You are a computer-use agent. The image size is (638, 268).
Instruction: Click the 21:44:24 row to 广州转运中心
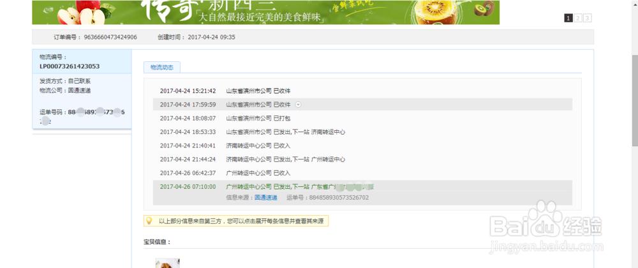(362, 160)
